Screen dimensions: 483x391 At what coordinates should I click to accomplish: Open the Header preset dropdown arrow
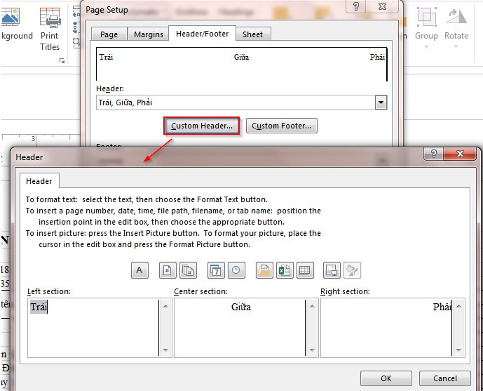point(381,102)
